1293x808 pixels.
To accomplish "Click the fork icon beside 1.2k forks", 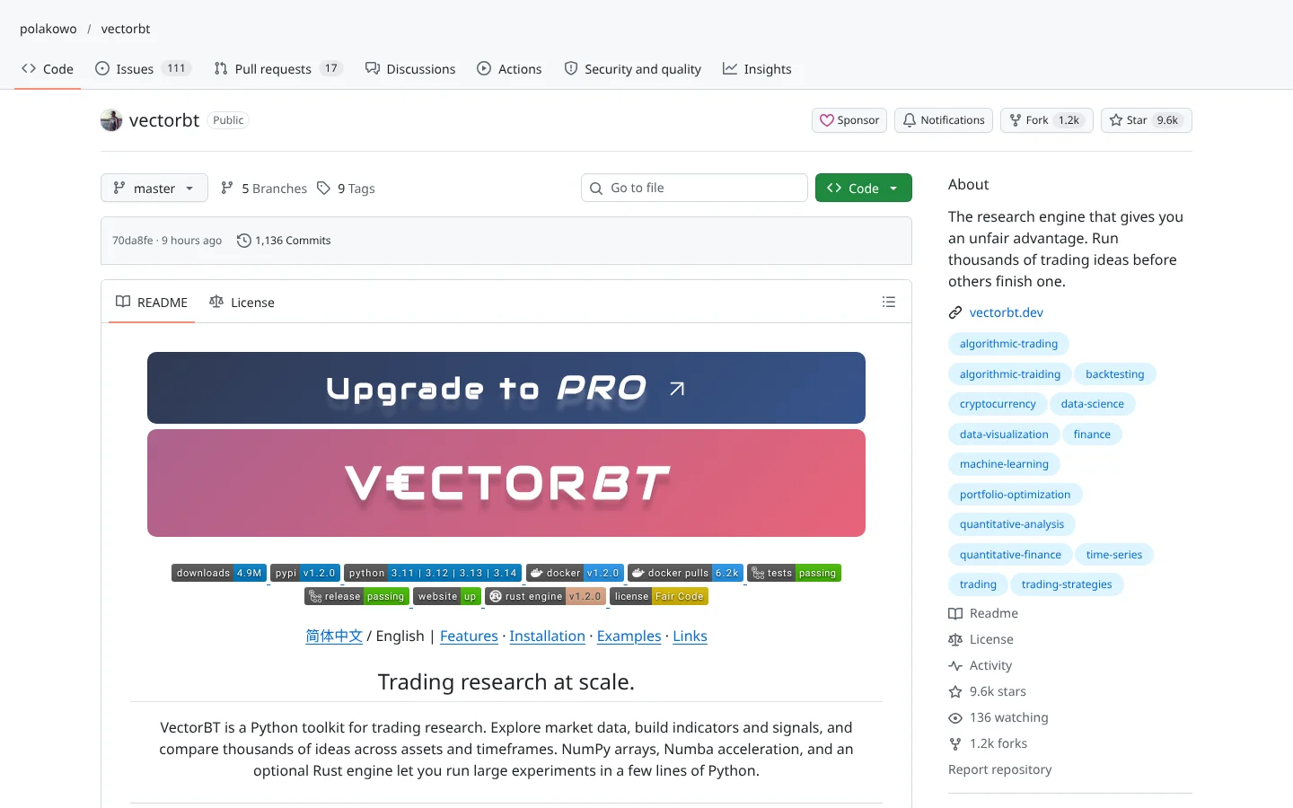I will 955,744.
